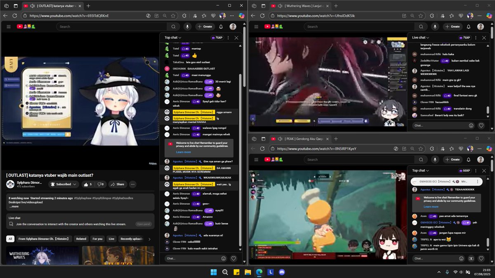495x278 pixels.
Task: Switch Top chat mode dropdown in PEAK window
Action: [x=421, y=170]
